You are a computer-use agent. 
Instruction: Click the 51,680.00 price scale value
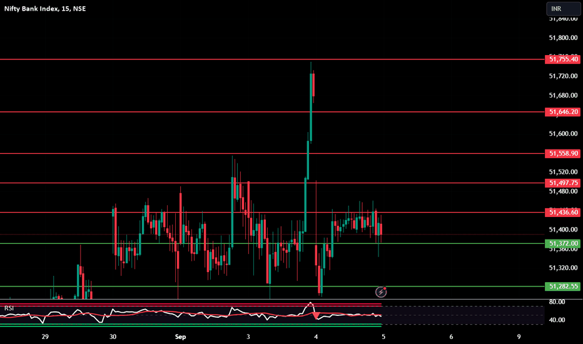coord(563,95)
